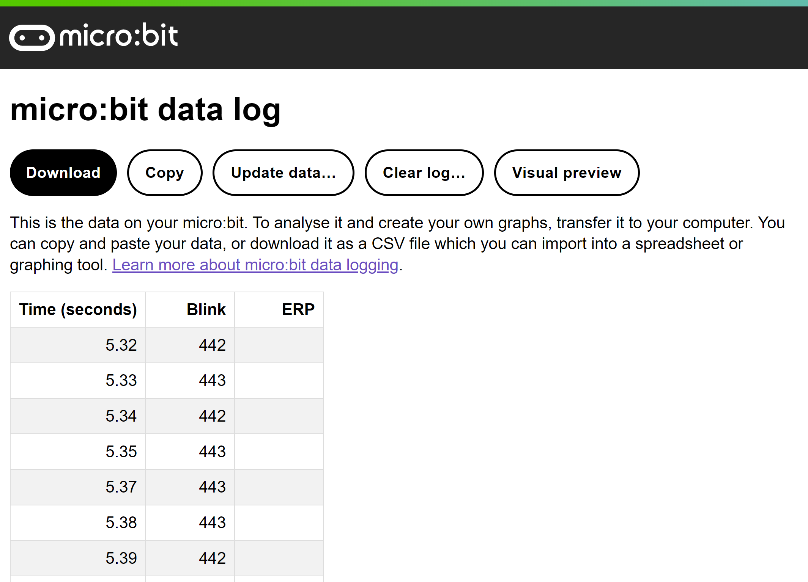The width and height of the screenshot is (808, 582).
Task: Click Blink value 442 in the 5.32 row
Action: (212, 345)
